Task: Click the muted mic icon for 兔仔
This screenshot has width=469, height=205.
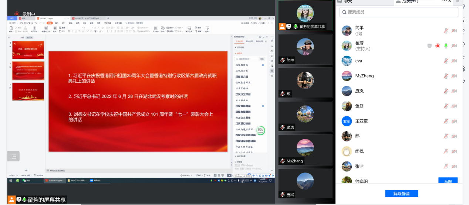Action: tap(446, 106)
